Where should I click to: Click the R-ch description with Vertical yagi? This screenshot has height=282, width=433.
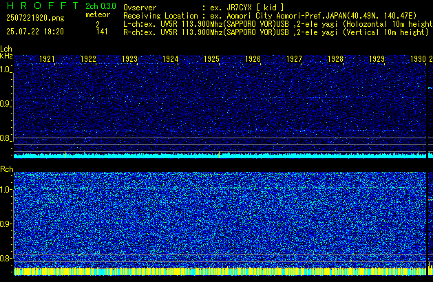click(276, 32)
